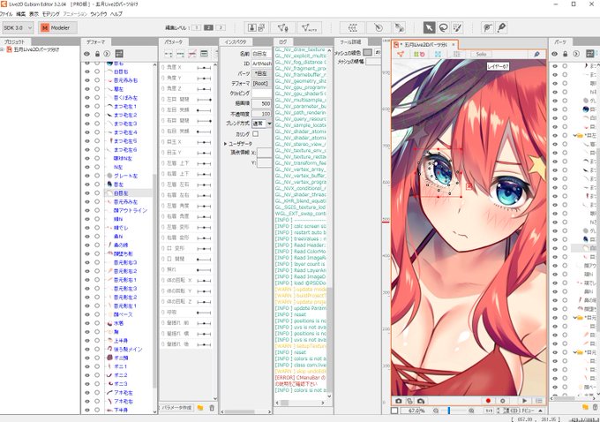Click the folder icon under Parts panel
Screen dimensions: 600x422
585,407
